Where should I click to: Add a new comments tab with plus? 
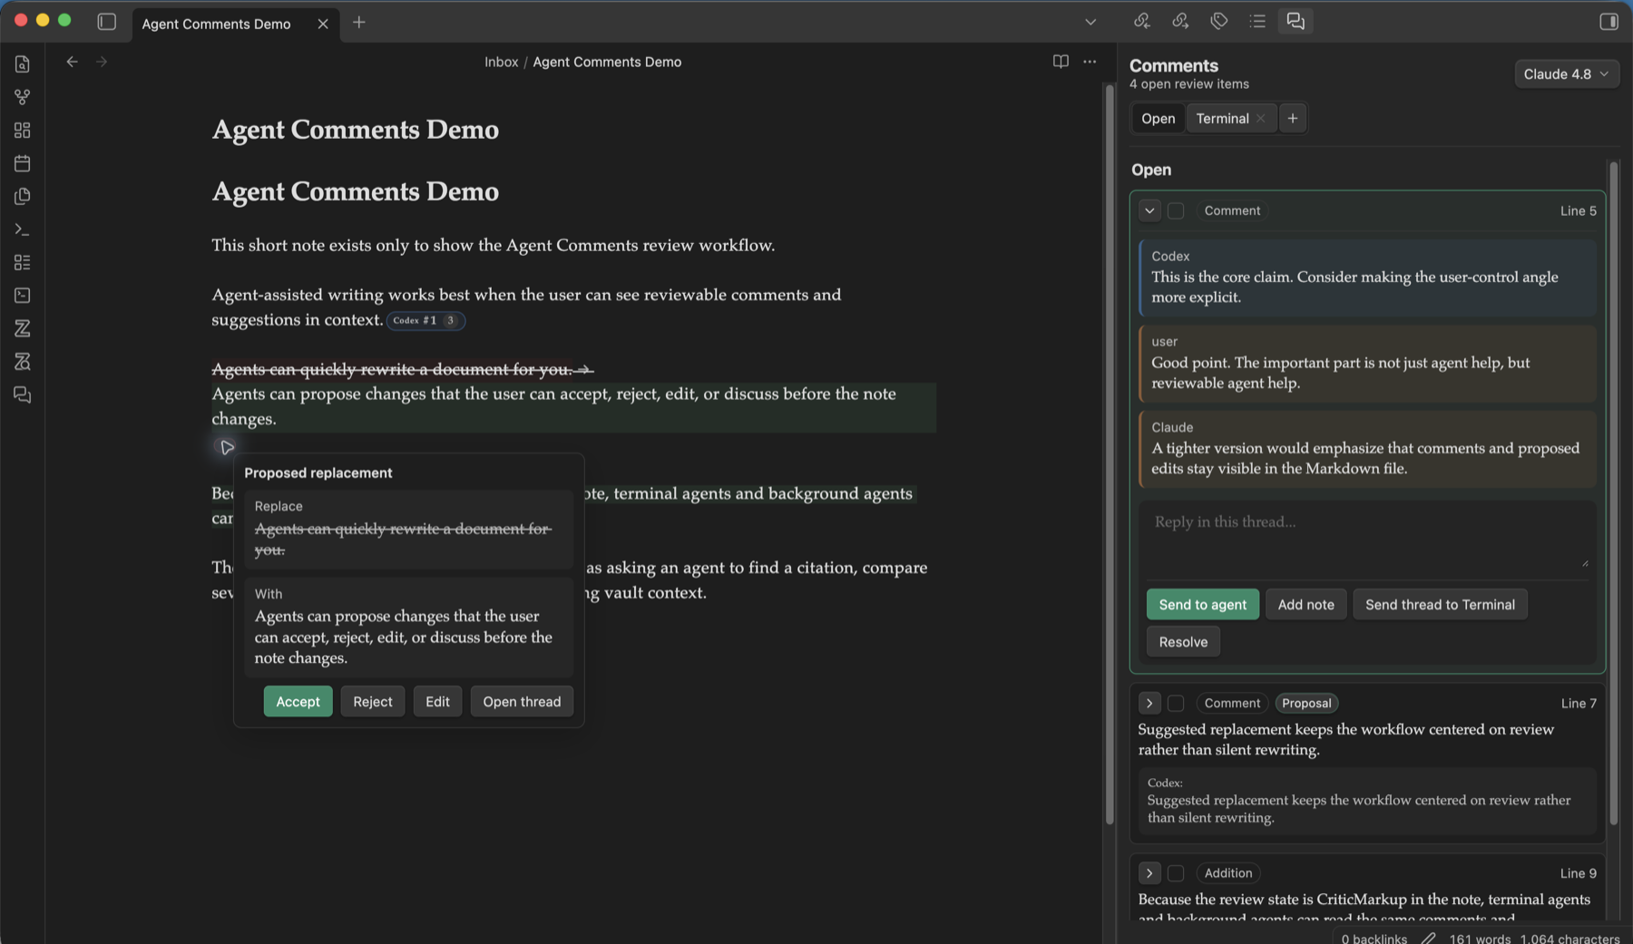[x=1293, y=118]
